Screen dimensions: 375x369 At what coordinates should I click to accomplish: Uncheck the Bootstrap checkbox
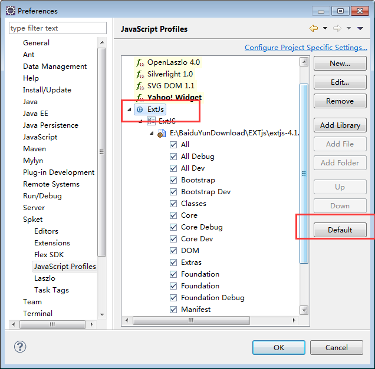pos(173,180)
